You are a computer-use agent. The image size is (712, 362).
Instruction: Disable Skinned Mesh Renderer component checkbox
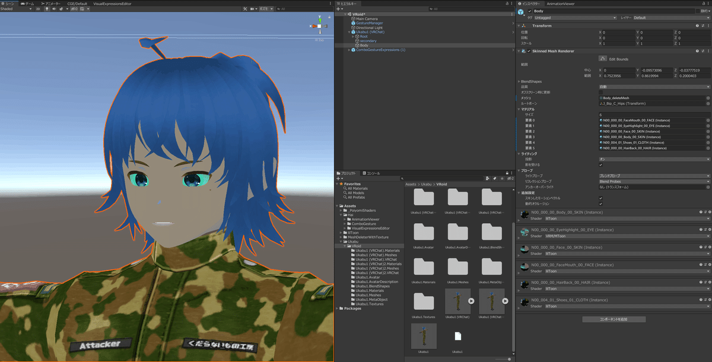(x=529, y=51)
